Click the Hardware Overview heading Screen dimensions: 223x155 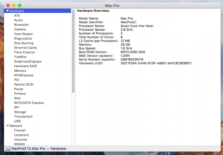point(93,11)
